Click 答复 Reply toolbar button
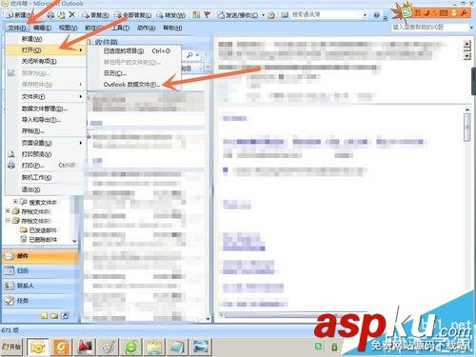476x357 pixels. [x=96, y=14]
